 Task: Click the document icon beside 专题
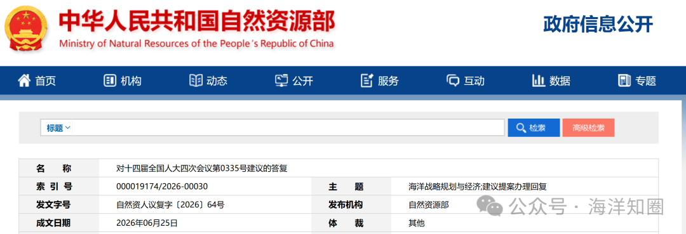[x=624, y=81]
